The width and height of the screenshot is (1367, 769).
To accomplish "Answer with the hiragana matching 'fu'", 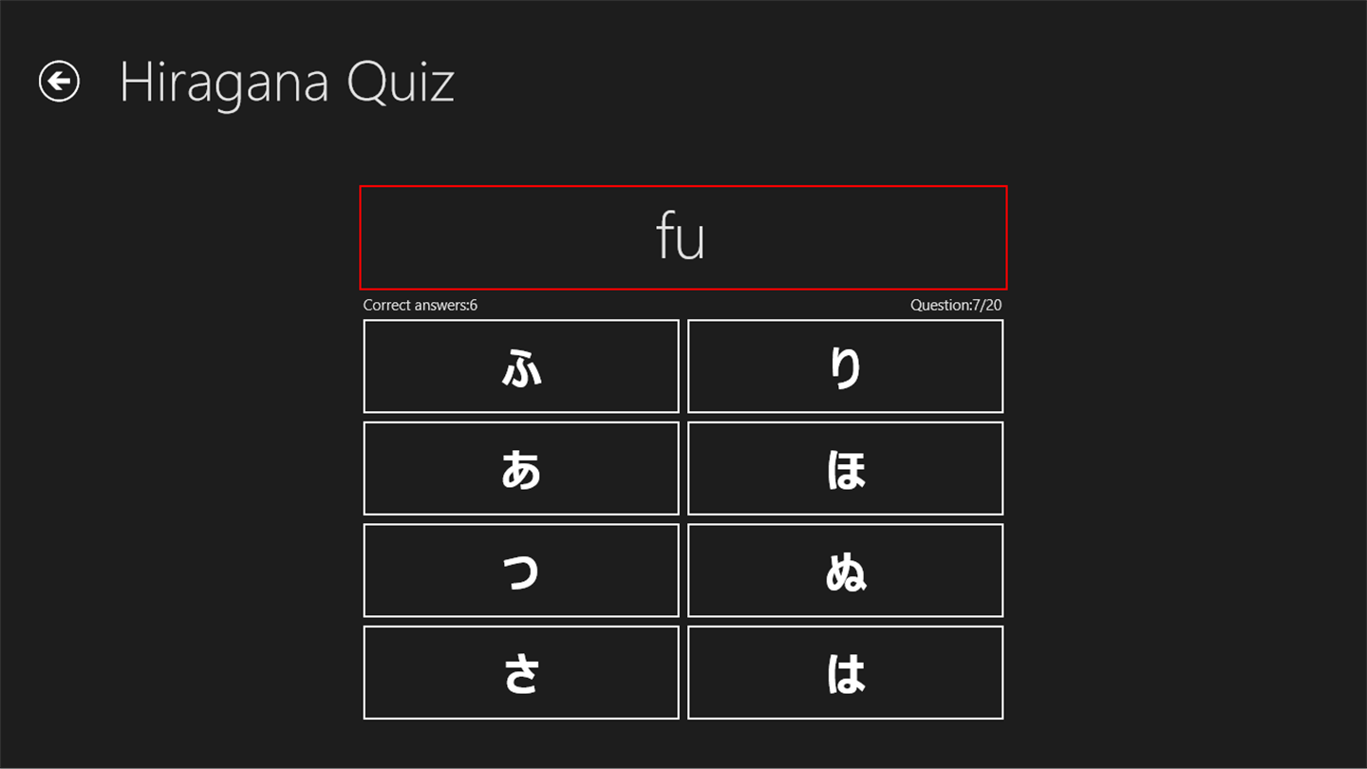I will point(521,366).
